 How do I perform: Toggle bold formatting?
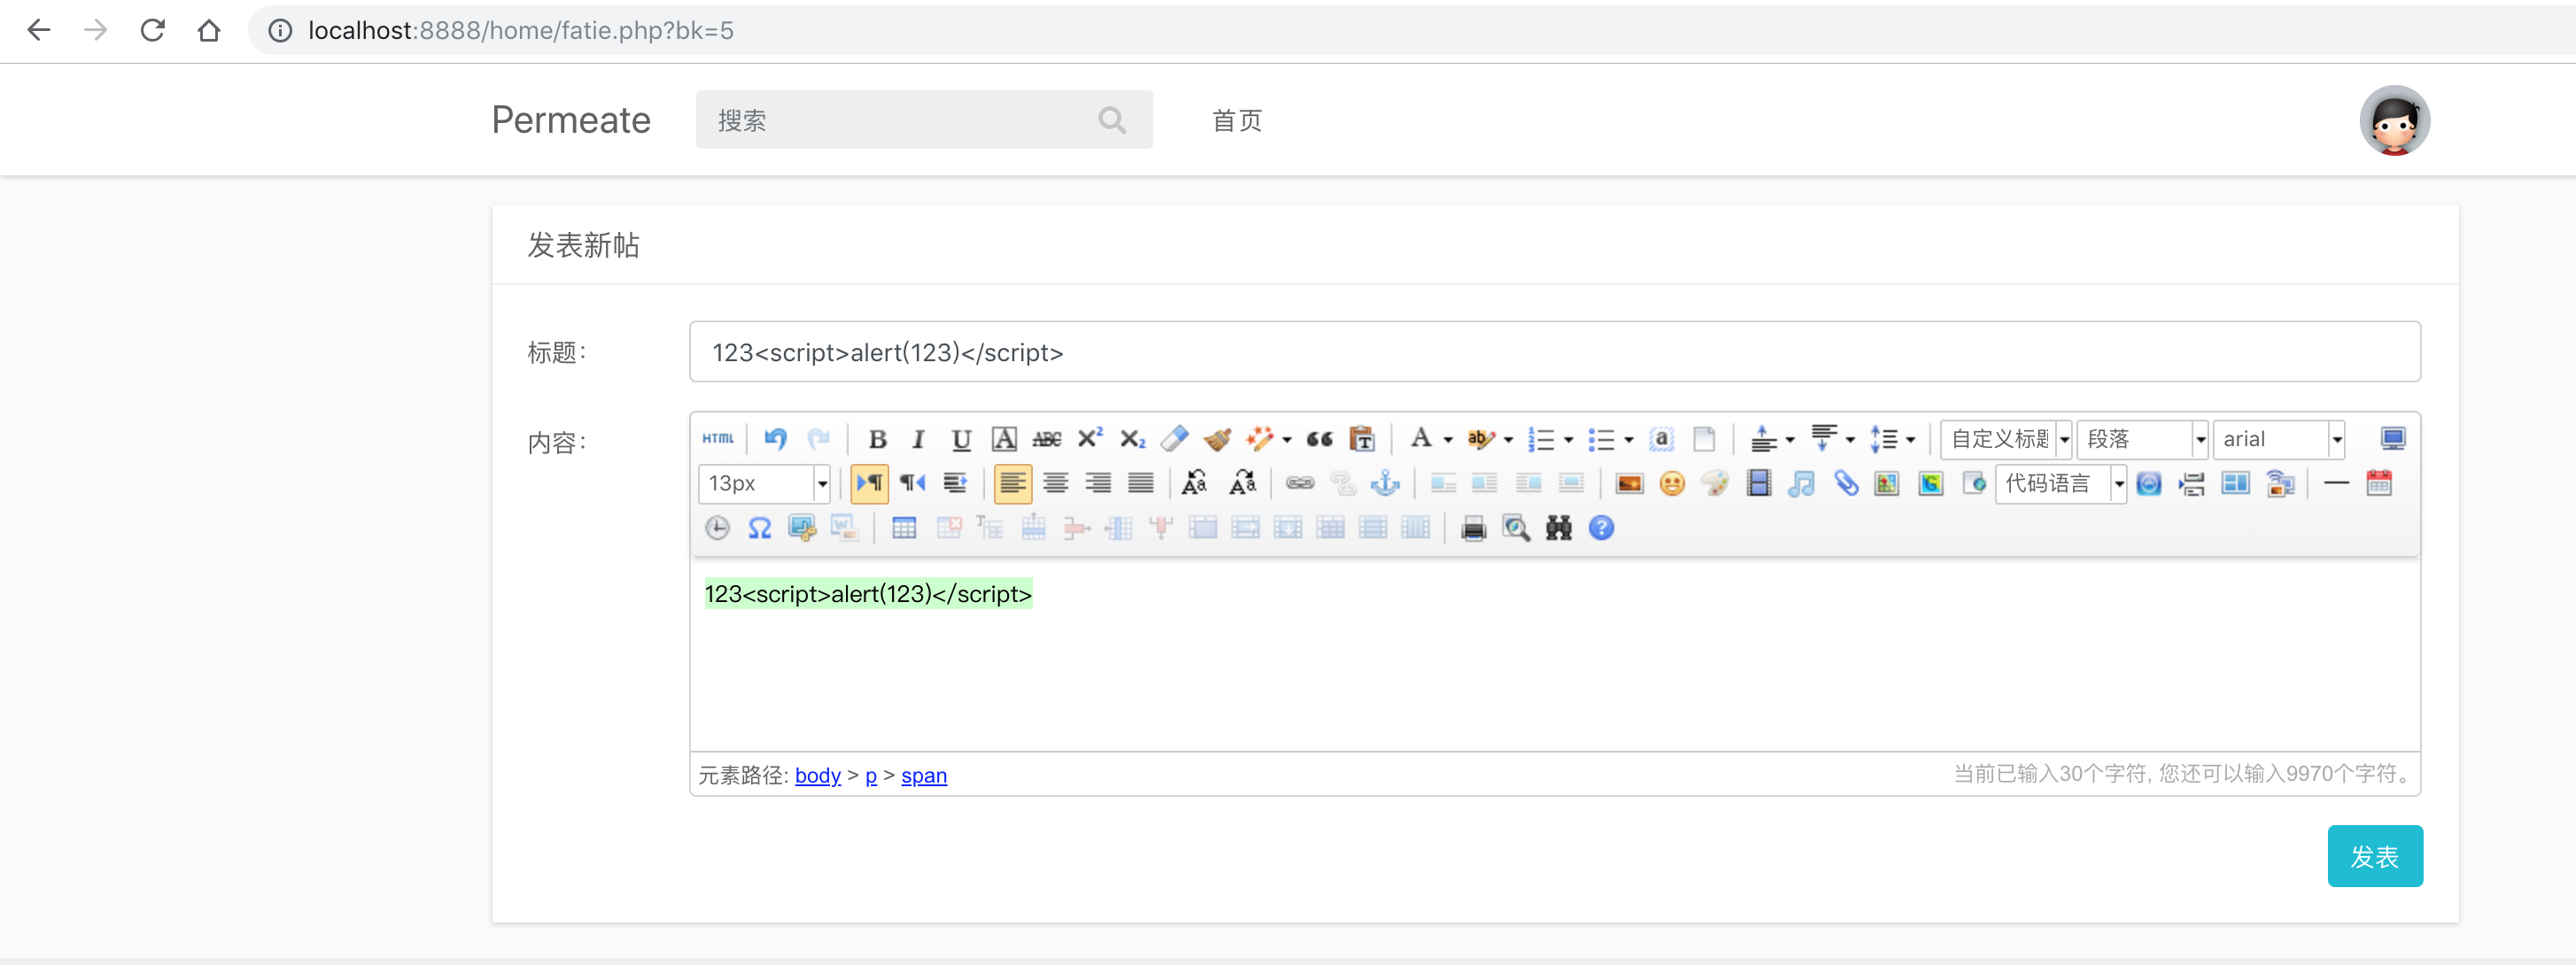[877, 438]
